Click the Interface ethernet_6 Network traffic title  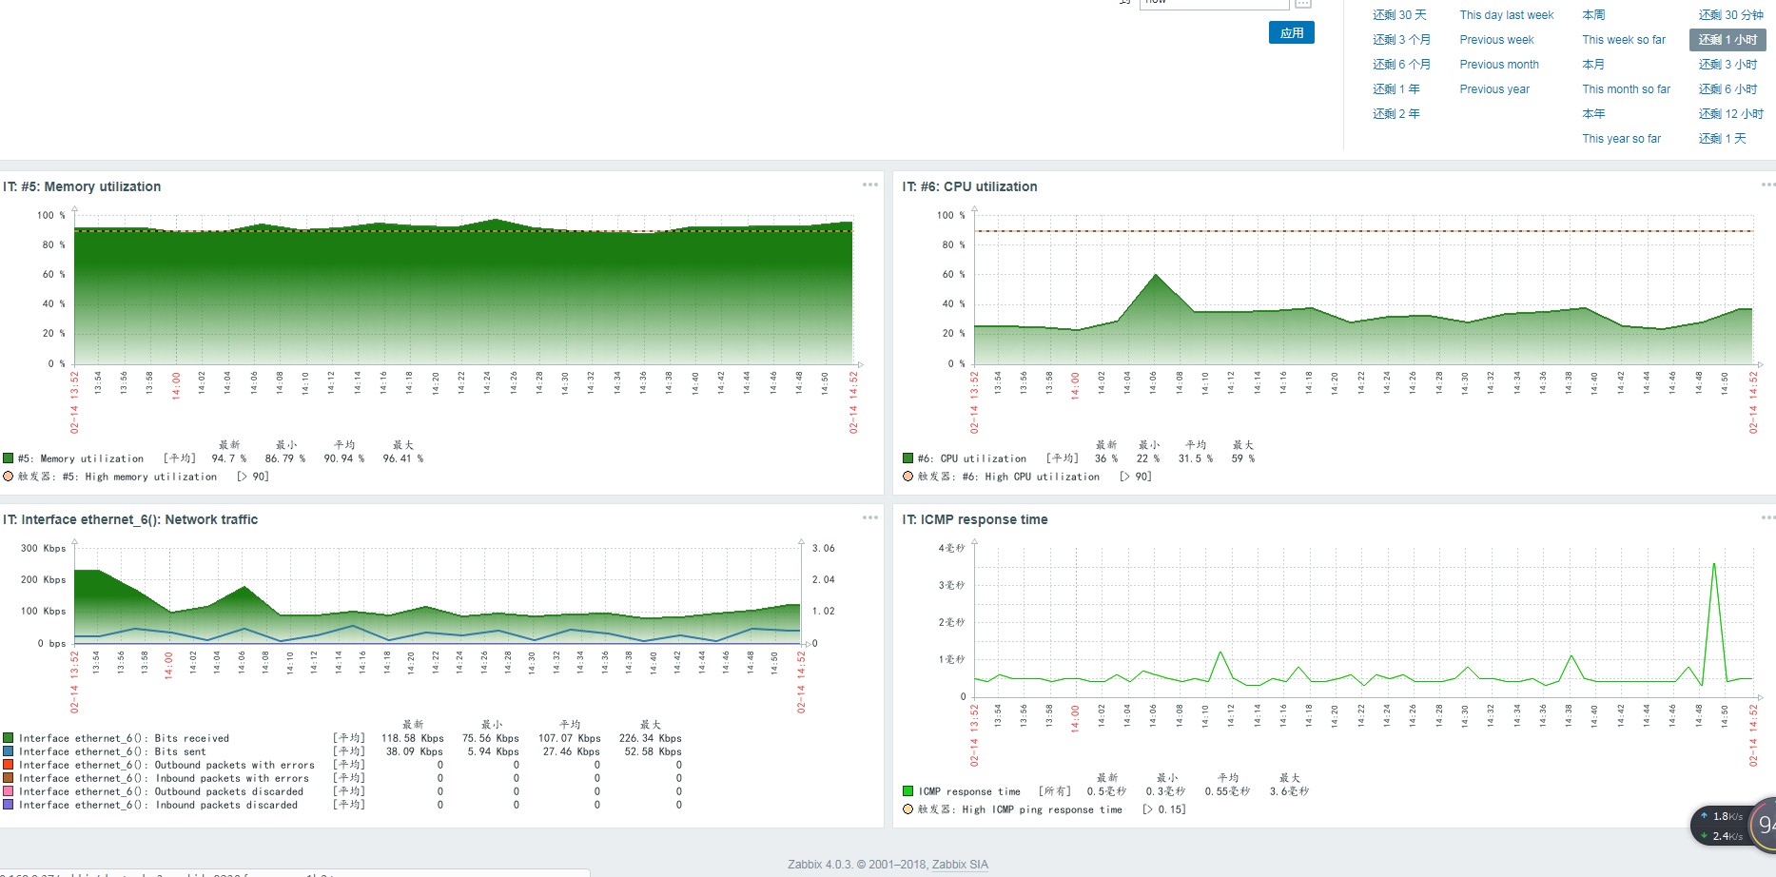pos(130,519)
